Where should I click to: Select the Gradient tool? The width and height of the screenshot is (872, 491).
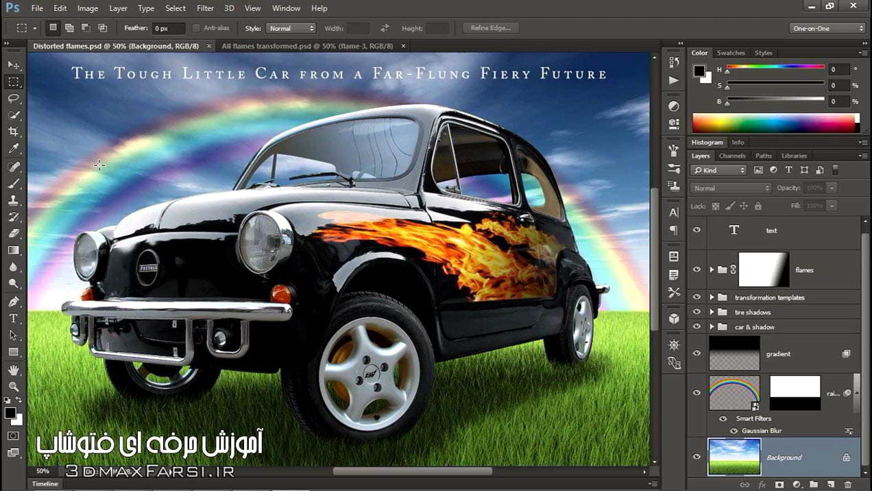pos(13,250)
